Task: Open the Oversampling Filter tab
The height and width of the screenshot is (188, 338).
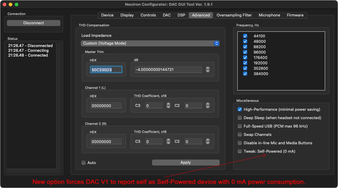Action: [x=234, y=15]
